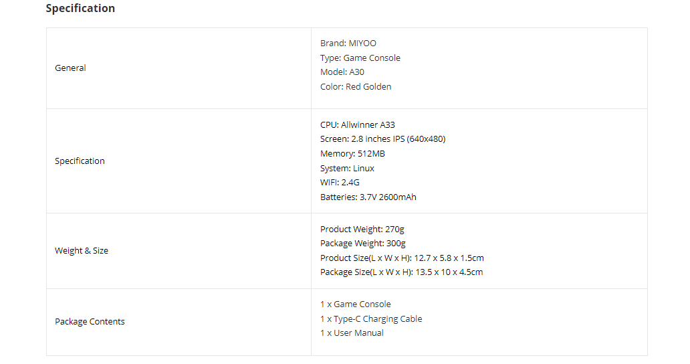
Task: Click System: Linux entry
Action: pos(347,168)
